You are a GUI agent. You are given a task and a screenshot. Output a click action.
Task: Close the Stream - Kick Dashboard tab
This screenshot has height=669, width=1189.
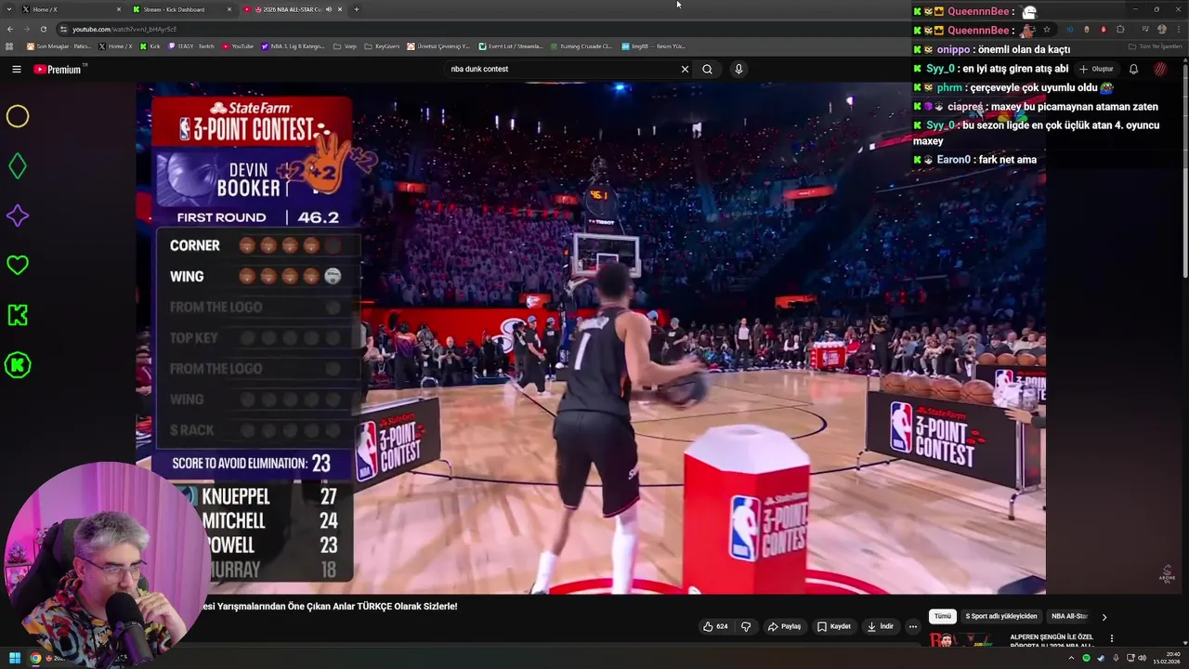[229, 9]
